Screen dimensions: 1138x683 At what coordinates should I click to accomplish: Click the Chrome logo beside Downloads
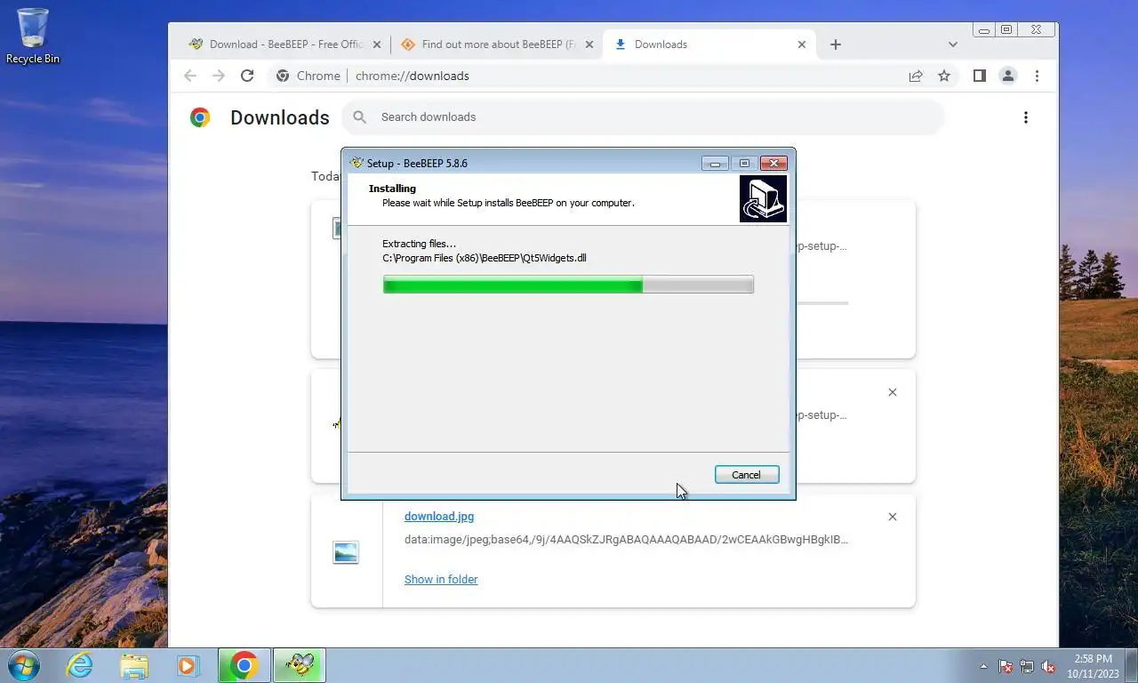point(200,117)
